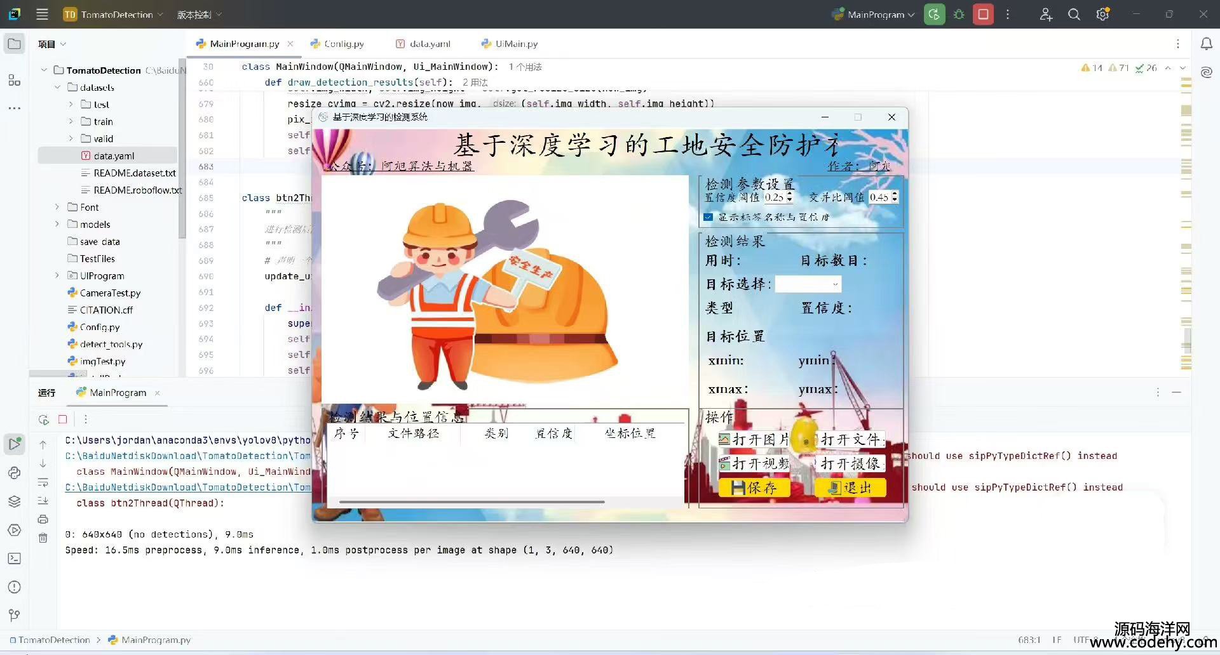
Task: Open the PyCharm main menu hamburger
Action: 42,14
